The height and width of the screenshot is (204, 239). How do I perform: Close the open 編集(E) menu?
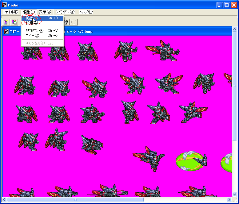point(29,12)
